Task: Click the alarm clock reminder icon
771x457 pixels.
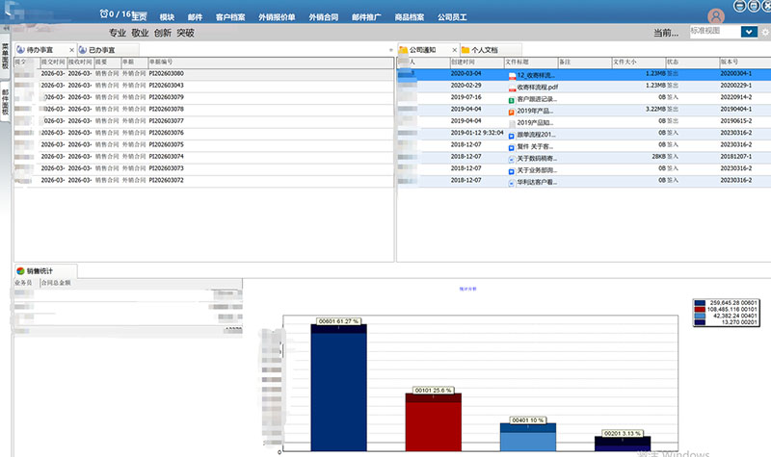Action: coord(103,14)
